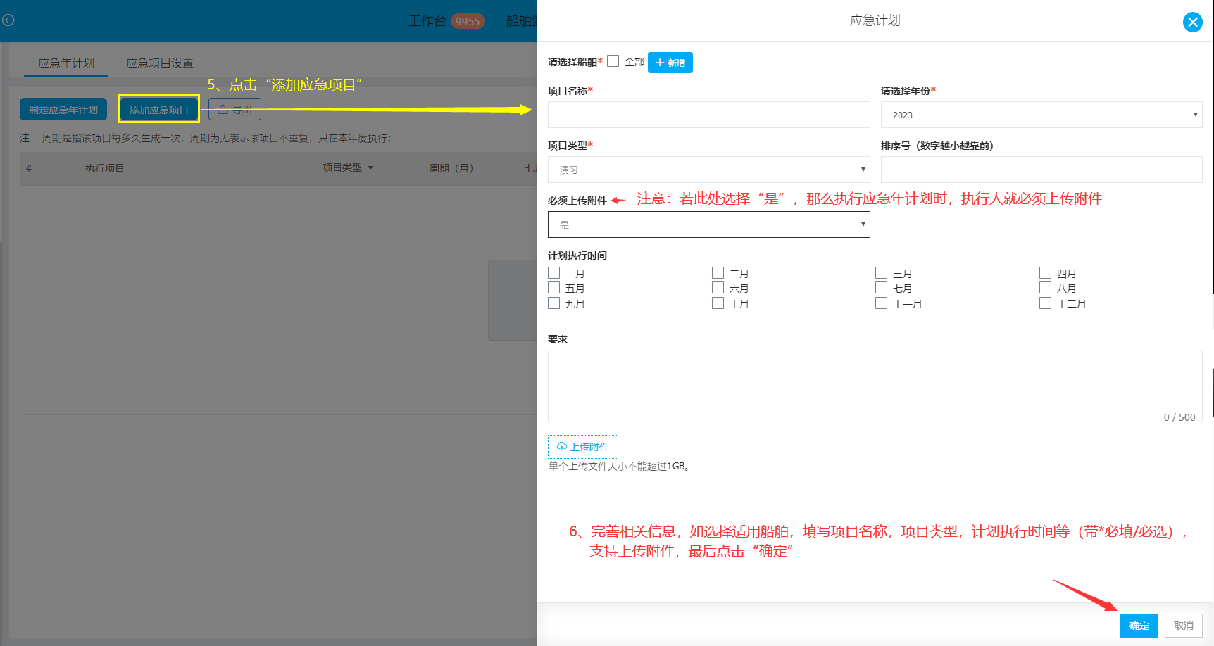Open the 项目类型 演习 dropdown
This screenshot has height=646, width=1214.
[x=709, y=170]
